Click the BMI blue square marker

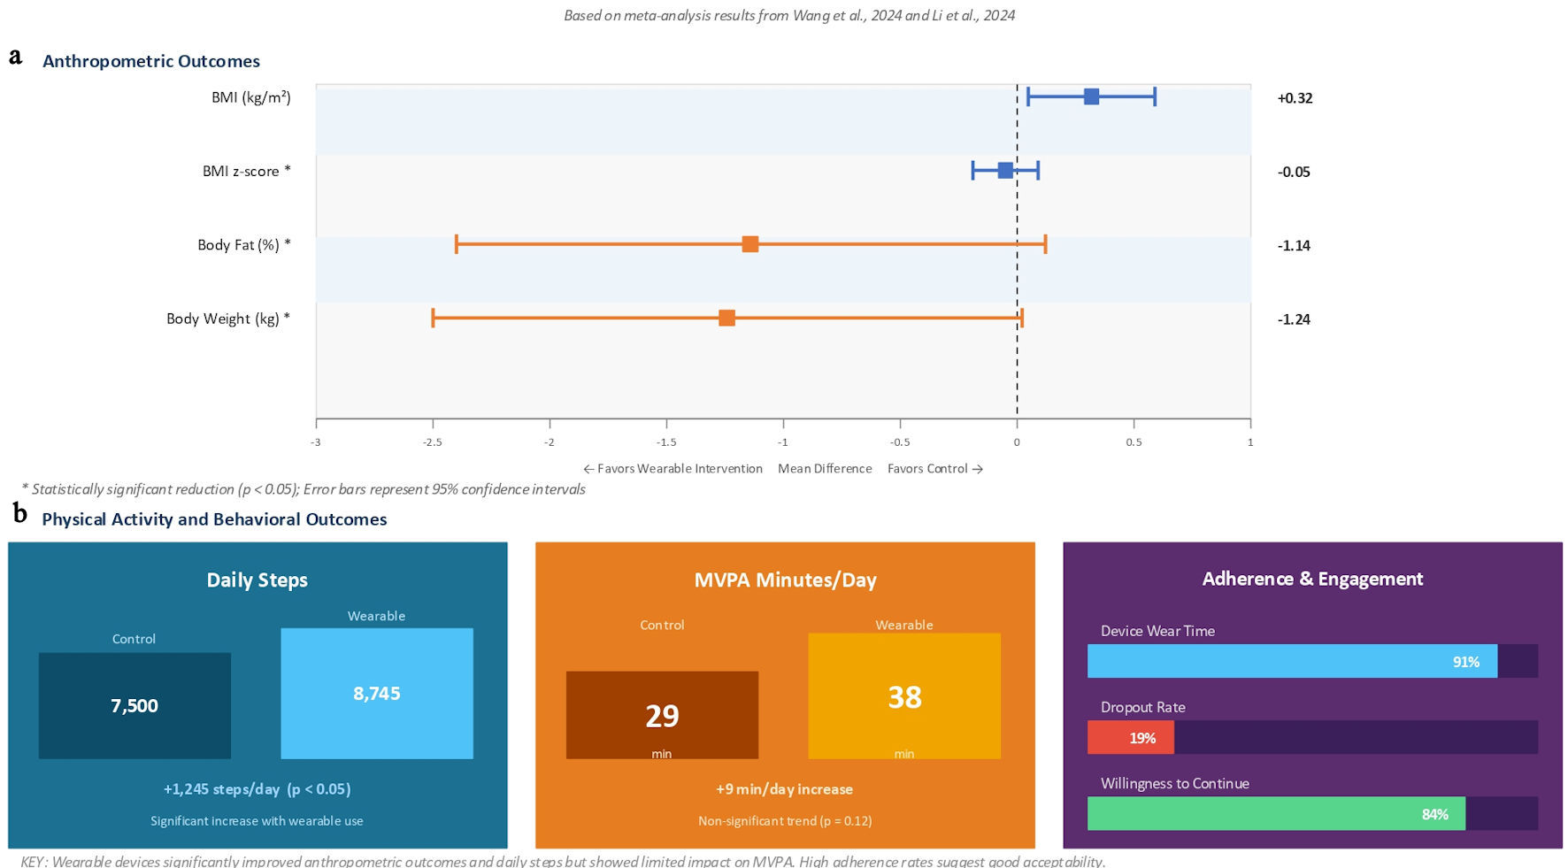coord(1091,97)
